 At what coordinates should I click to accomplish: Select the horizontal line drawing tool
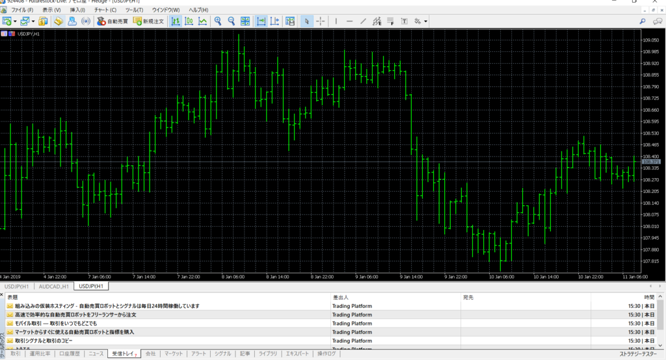(349, 21)
